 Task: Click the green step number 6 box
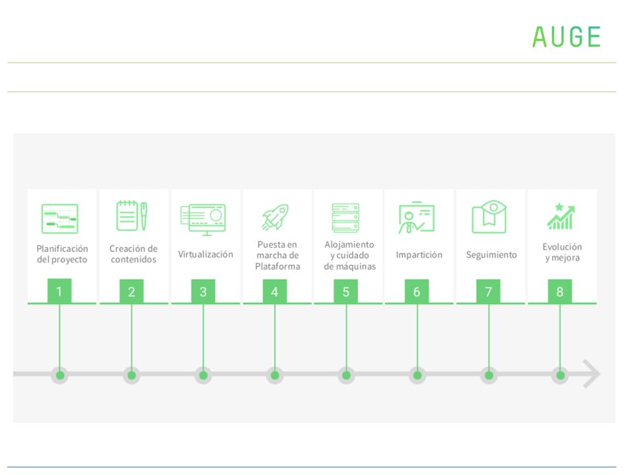click(x=417, y=291)
